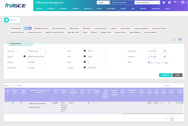This screenshot has height=126, width=188.
Task: Expand the English language selector
Action: click(103, 3)
